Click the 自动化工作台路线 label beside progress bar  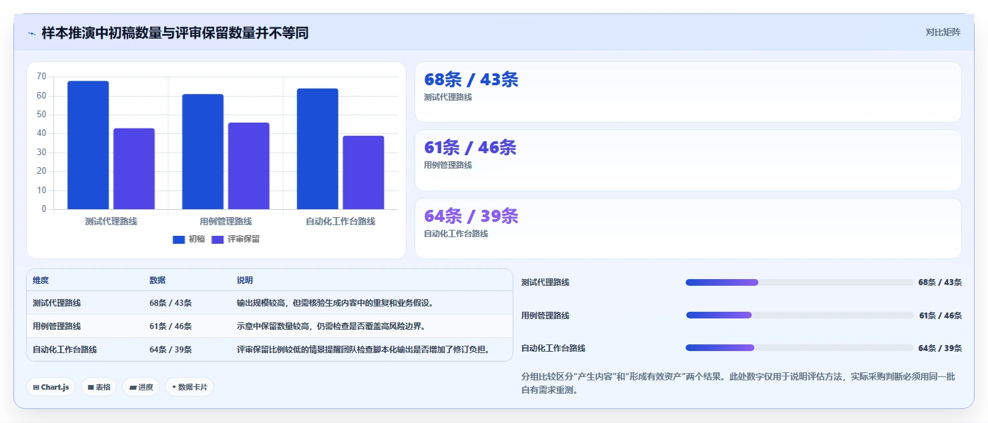[553, 348]
